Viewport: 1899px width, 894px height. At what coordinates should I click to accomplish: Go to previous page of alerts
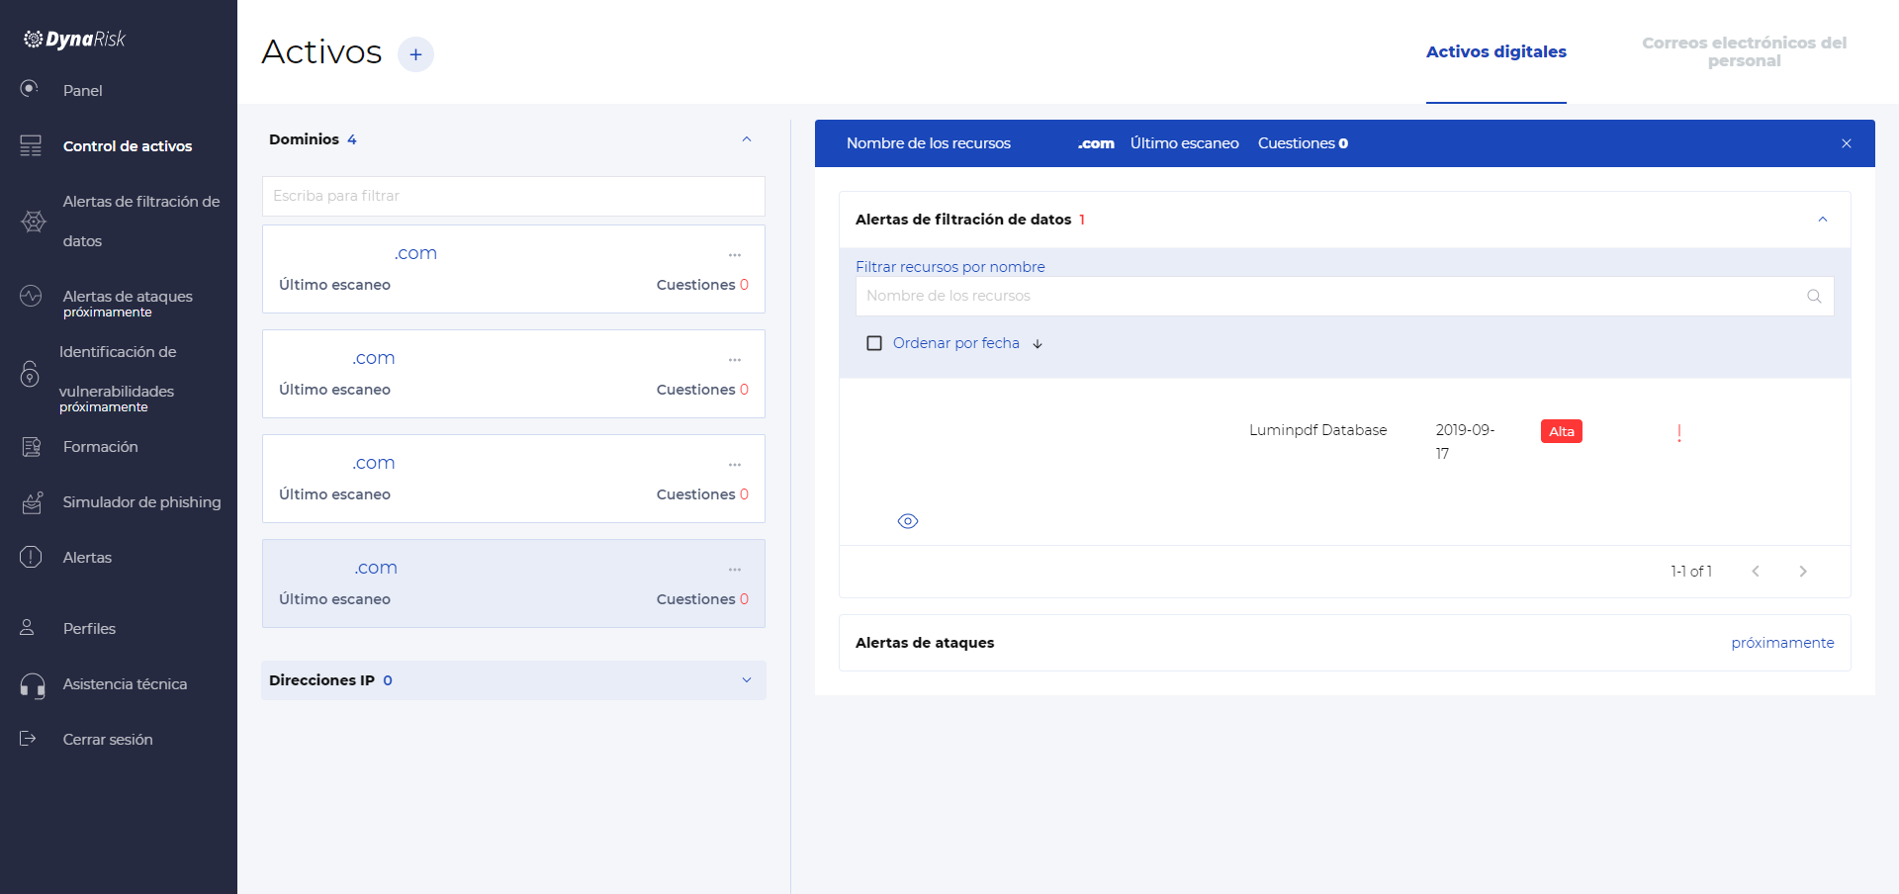pos(1756,572)
